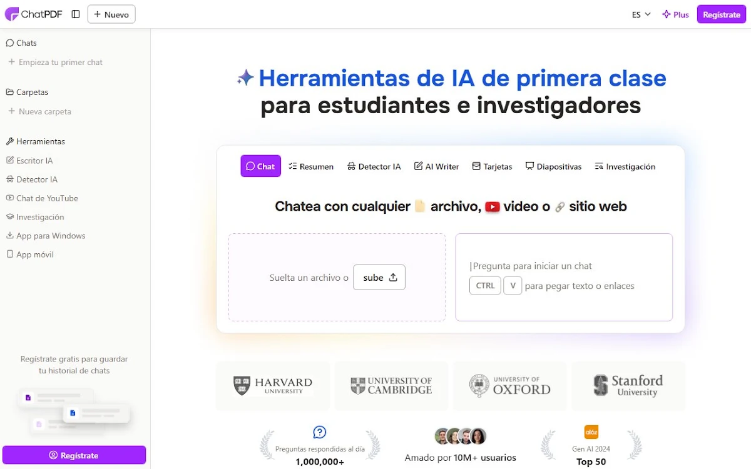Click the sparkle icon beside the headline
This screenshot has height=469, width=751.
click(245, 78)
